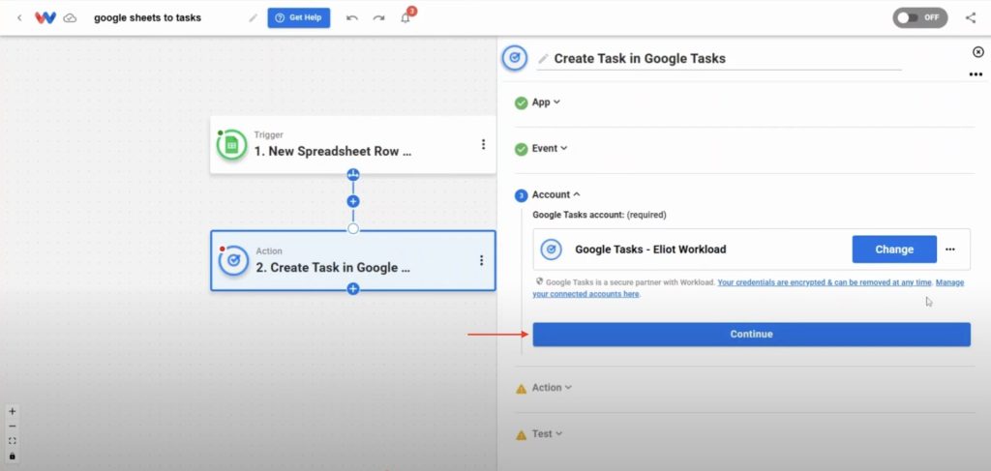Zoom out on the canvas
The image size is (991, 471).
[x=12, y=427]
